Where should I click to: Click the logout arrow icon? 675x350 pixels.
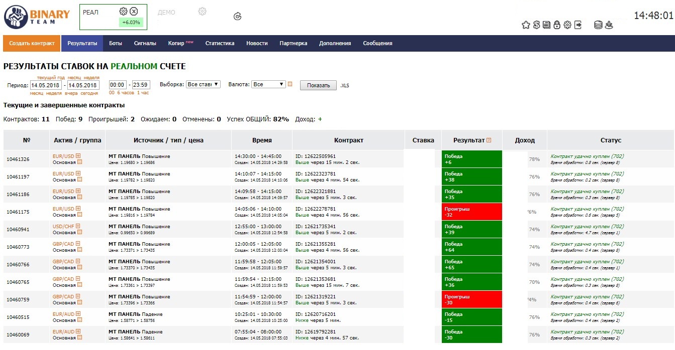click(578, 25)
